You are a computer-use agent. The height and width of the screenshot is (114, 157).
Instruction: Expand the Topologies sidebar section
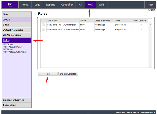pos(17,105)
